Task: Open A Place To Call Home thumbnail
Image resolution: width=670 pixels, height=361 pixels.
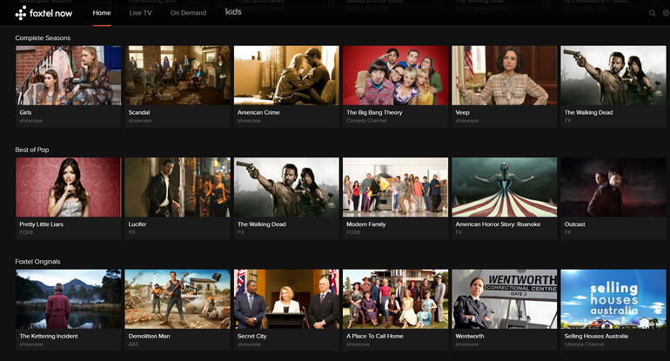Action: [x=395, y=299]
